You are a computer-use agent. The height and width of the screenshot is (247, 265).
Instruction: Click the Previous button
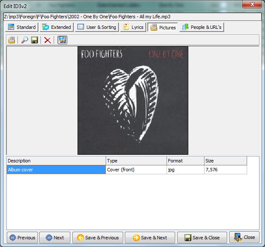tap(22, 237)
